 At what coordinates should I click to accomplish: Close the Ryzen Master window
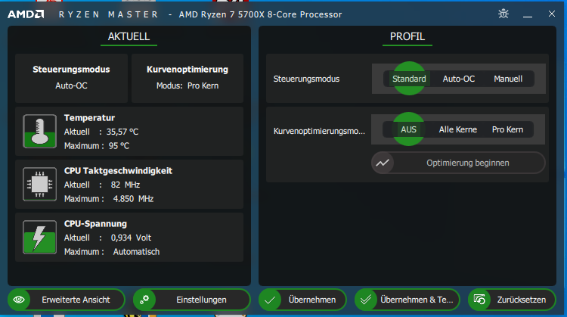click(x=551, y=14)
